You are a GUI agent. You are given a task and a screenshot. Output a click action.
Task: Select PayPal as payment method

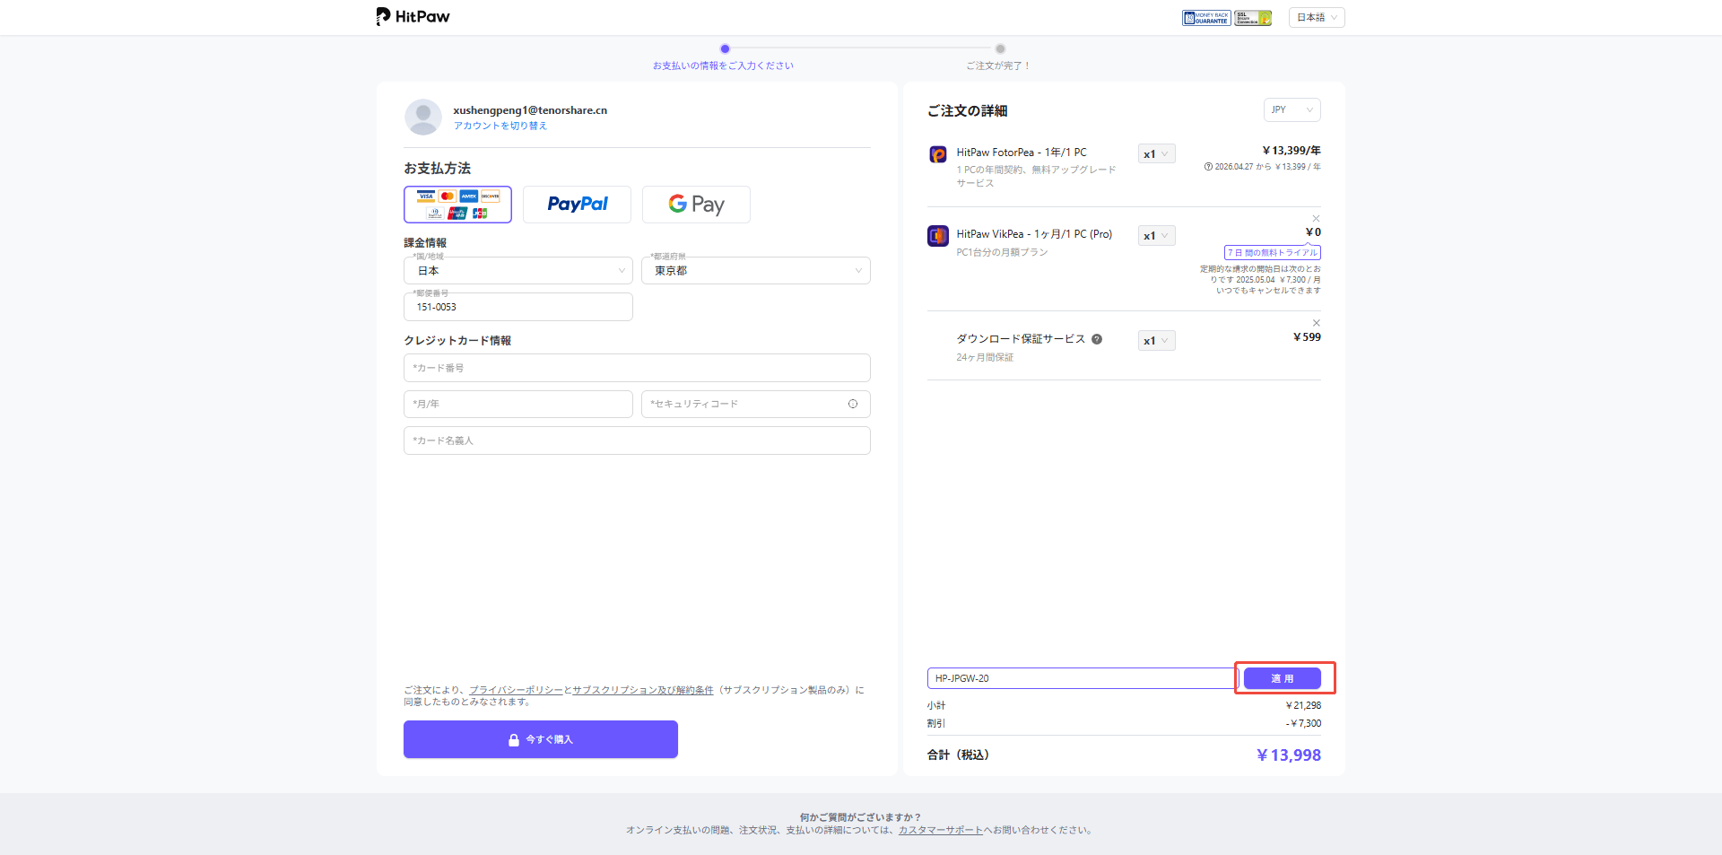577,205
